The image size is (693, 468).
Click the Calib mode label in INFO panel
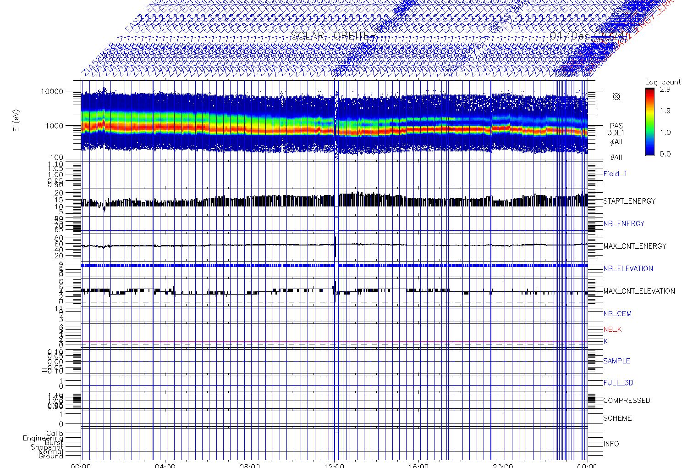tap(55, 433)
